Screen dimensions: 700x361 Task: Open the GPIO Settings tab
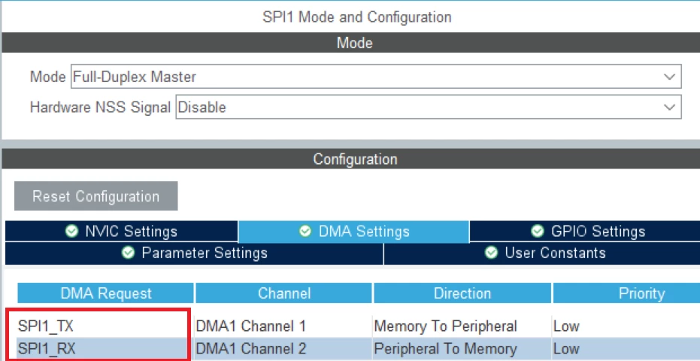(585, 232)
